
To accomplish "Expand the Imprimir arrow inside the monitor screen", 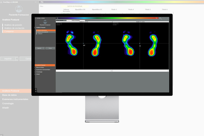I will [x=44, y=48].
